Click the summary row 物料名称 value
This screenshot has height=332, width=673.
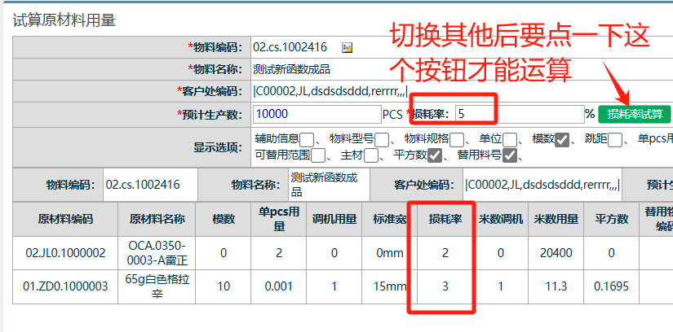click(x=329, y=185)
